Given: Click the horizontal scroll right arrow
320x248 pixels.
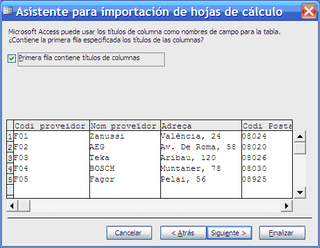Looking at the screenshot, I should click(286, 206).
